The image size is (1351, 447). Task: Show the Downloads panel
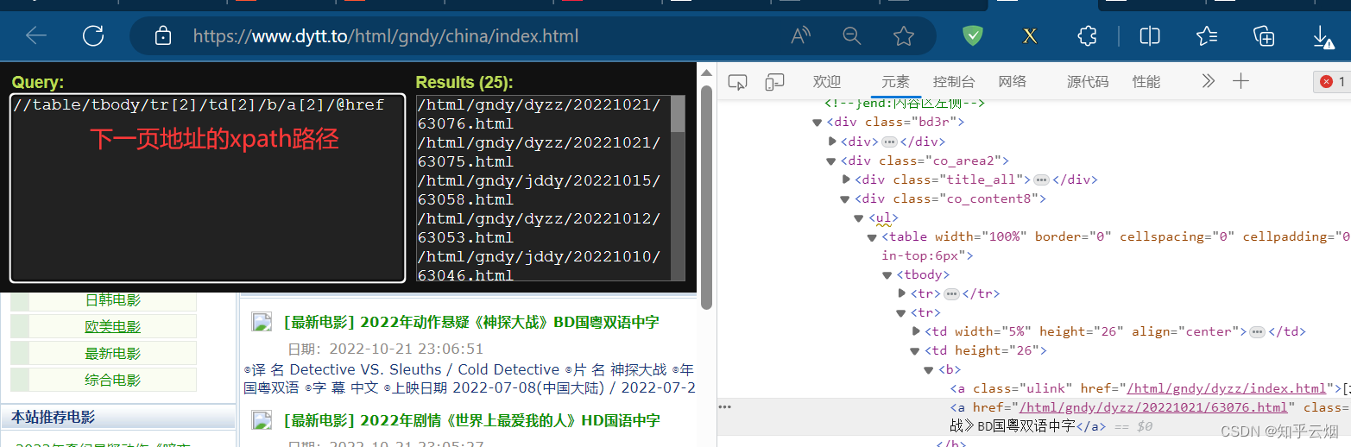tap(1322, 35)
